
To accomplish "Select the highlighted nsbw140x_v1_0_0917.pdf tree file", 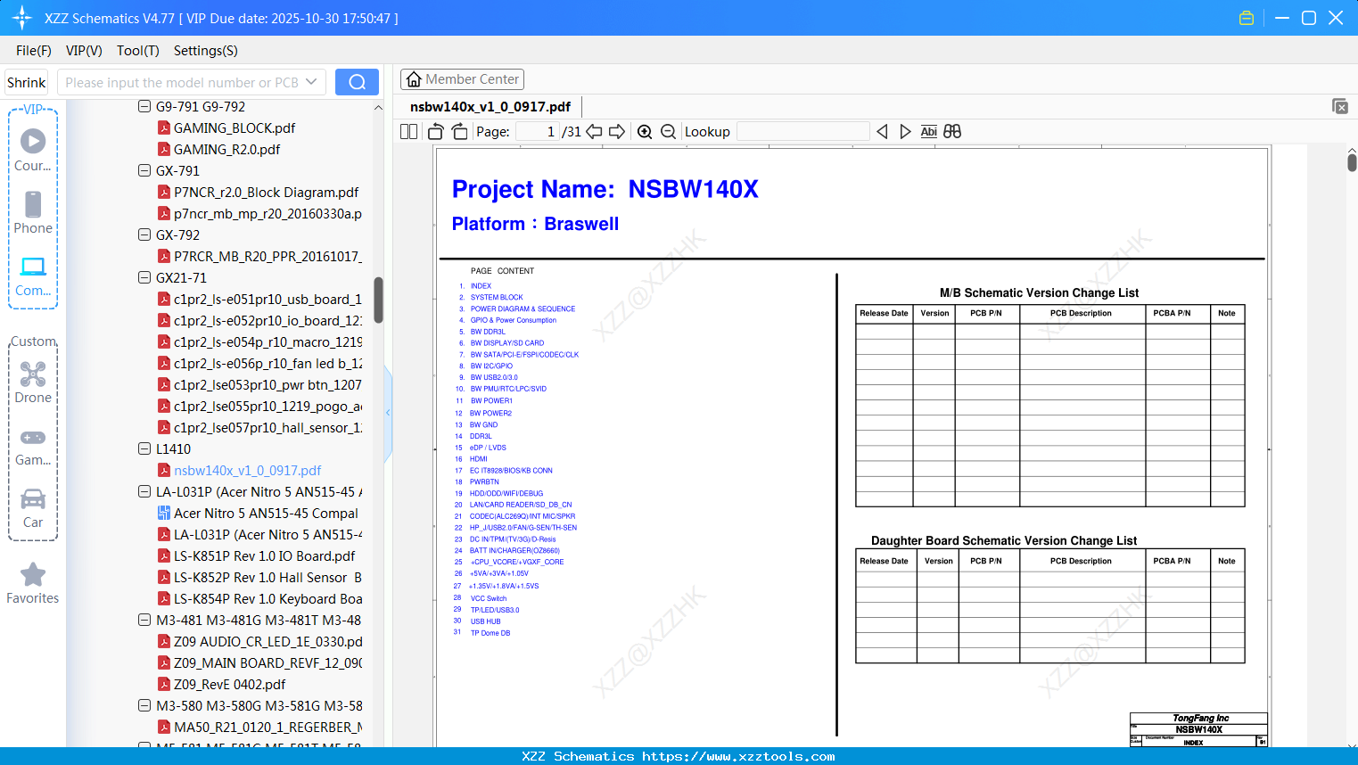I will [247, 470].
